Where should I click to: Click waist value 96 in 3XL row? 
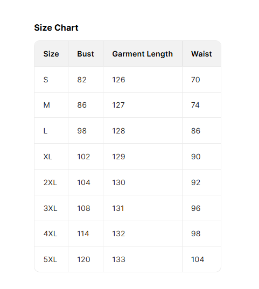(x=195, y=208)
